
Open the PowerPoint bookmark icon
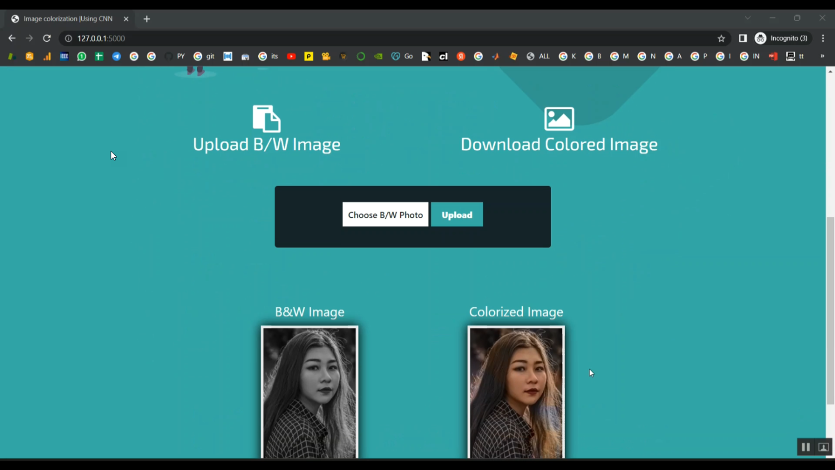pos(773,56)
